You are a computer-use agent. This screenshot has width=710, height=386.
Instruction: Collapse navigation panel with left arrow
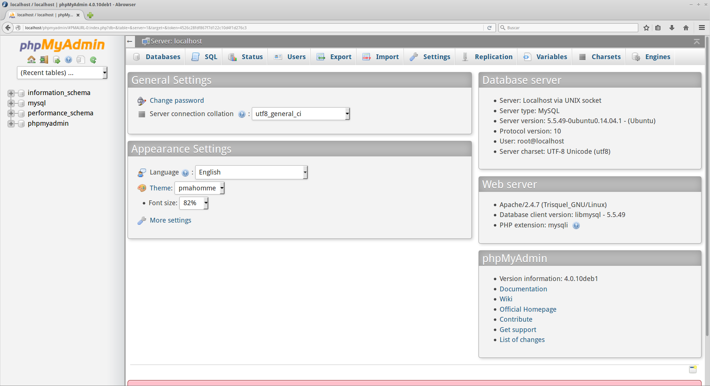[x=130, y=41]
